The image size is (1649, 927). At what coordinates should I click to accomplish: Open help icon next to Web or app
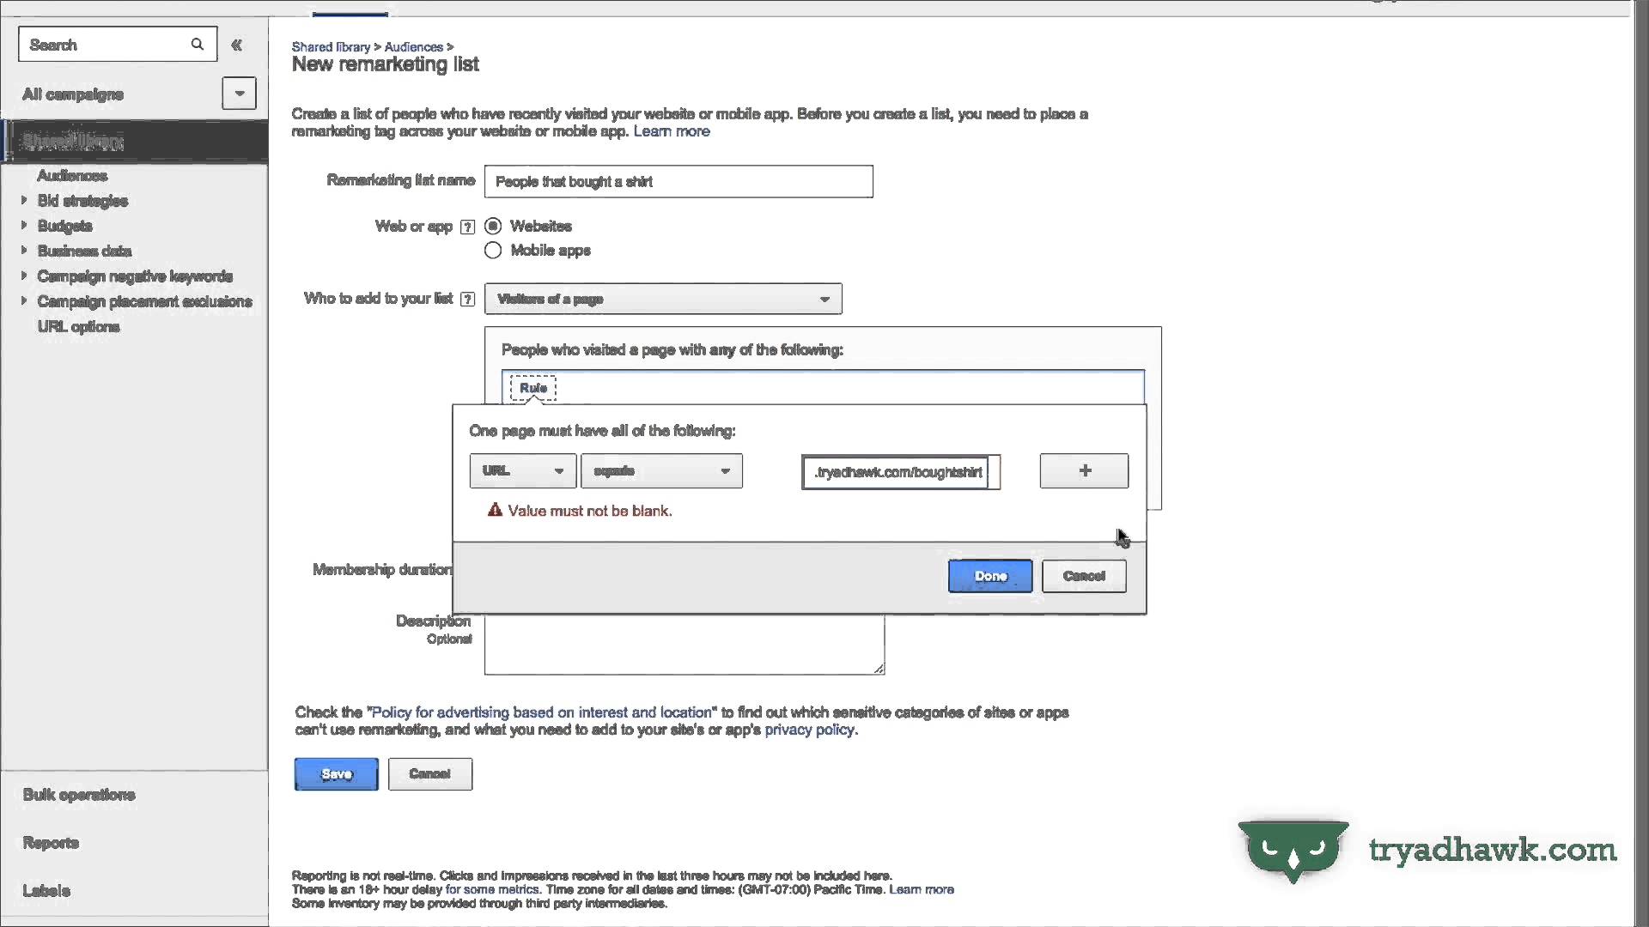(x=467, y=227)
